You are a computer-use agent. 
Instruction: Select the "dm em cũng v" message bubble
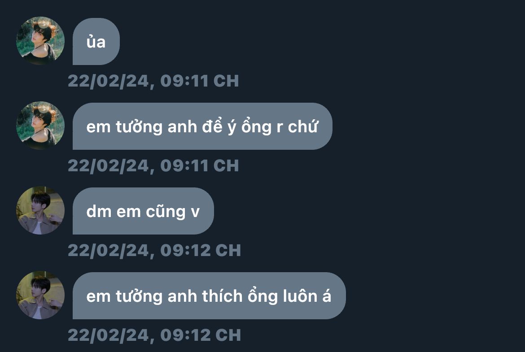143,211
